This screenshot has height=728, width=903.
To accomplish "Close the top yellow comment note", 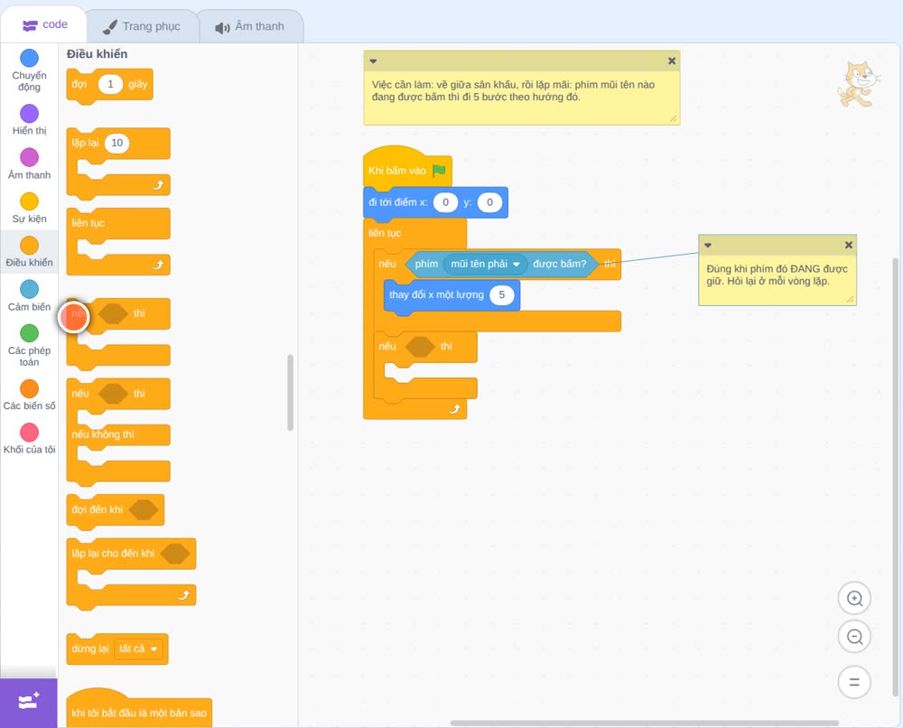I will click(672, 61).
